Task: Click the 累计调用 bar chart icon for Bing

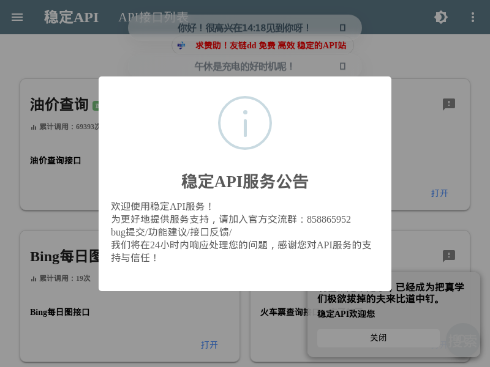Action: [34, 278]
